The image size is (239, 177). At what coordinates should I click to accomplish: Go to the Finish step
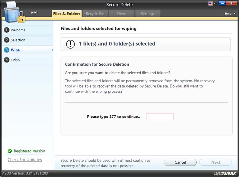[15, 60]
